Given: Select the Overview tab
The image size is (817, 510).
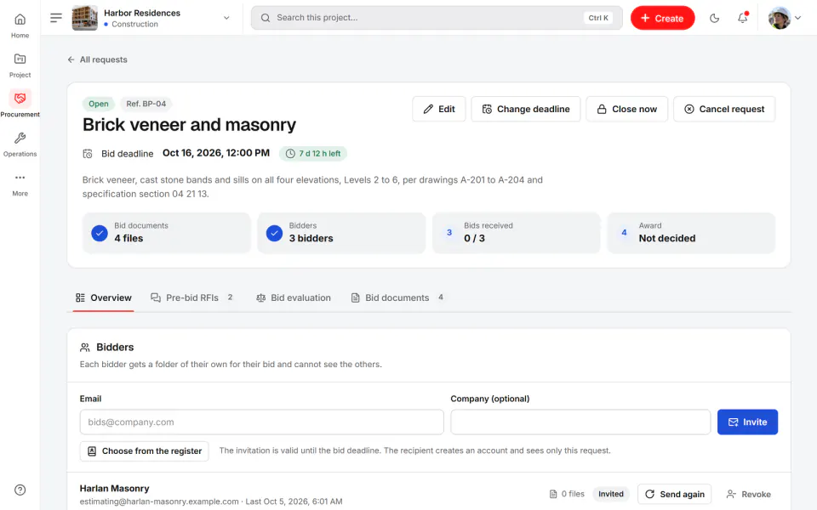Looking at the screenshot, I should click(x=103, y=297).
